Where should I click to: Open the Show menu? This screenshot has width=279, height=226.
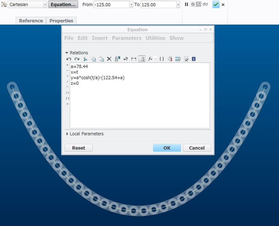coord(177,38)
